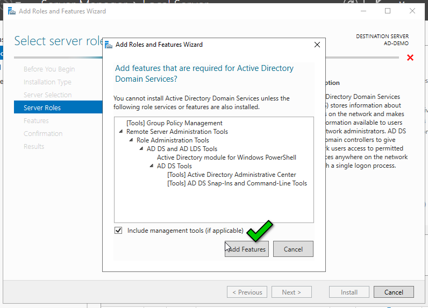The height and width of the screenshot is (308, 428).
Task: Click the Add Features button
Action: pos(246,249)
